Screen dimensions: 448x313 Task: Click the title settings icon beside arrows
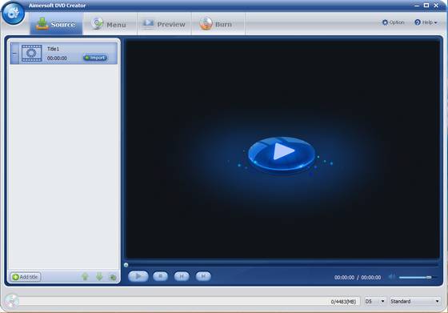pyautogui.click(x=113, y=277)
